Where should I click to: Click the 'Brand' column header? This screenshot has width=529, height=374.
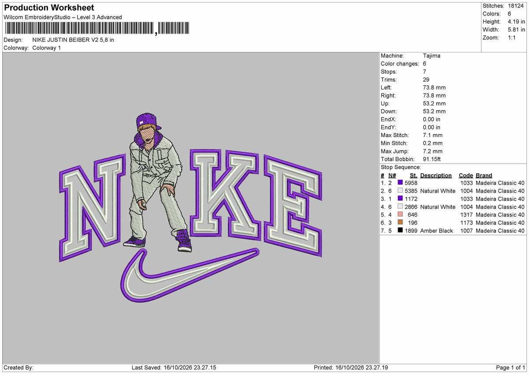point(484,175)
